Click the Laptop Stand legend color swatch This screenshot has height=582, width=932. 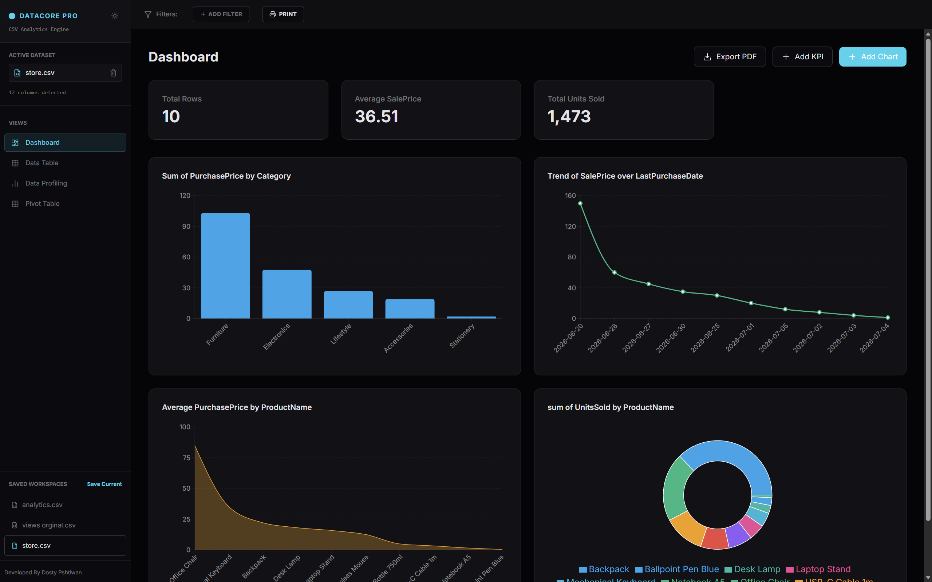(x=790, y=570)
